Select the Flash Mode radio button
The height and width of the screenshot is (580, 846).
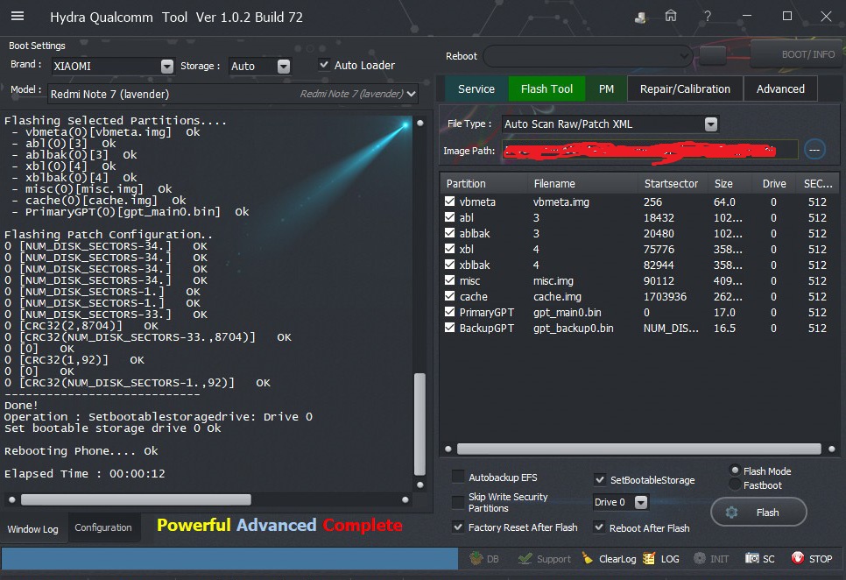(x=735, y=470)
